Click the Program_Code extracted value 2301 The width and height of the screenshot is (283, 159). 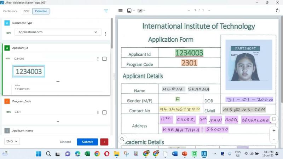coord(18,112)
